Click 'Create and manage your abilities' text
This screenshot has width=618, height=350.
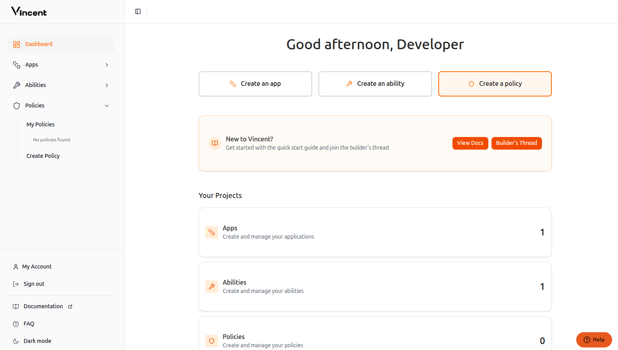(263, 291)
